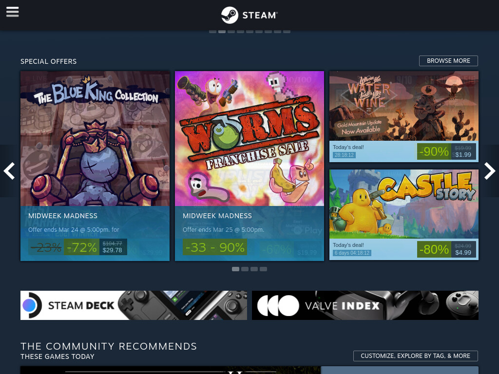Go to previous special offers with left arrow
This screenshot has width=499, height=374.
(x=9, y=171)
